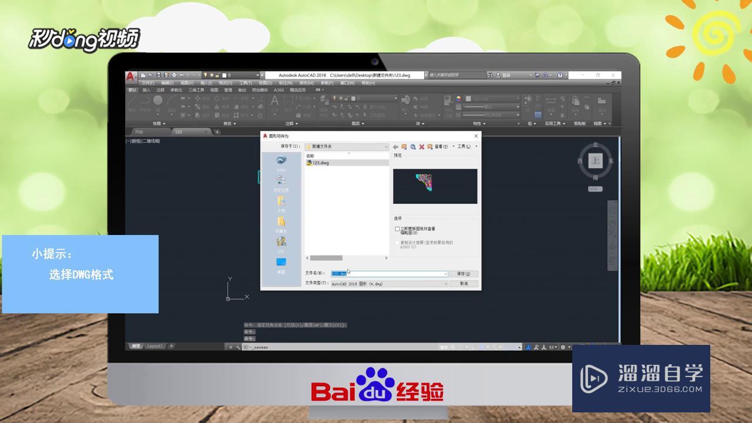Expand the 图层 ribbon panel
This screenshot has width=752, height=423.
[x=358, y=123]
